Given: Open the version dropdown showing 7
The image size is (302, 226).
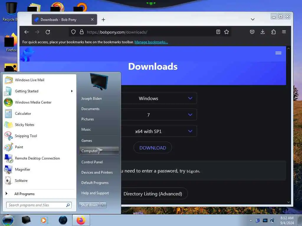Looking at the screenshot, I should click(159, 115).
